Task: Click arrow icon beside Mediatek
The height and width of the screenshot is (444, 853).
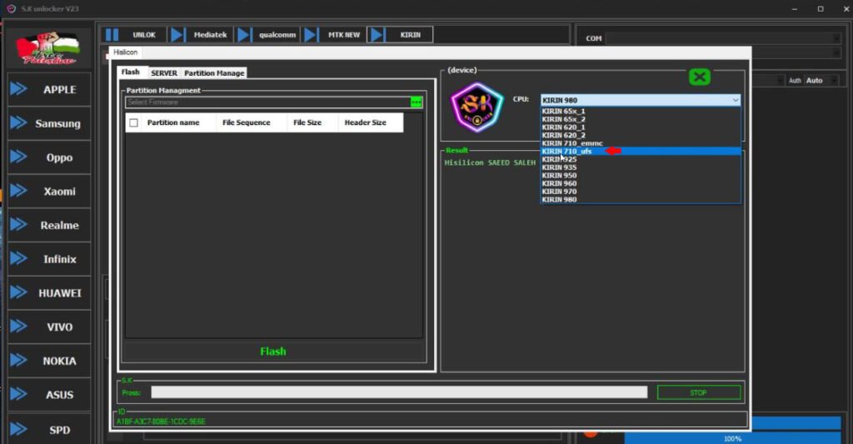Action: 177,35
